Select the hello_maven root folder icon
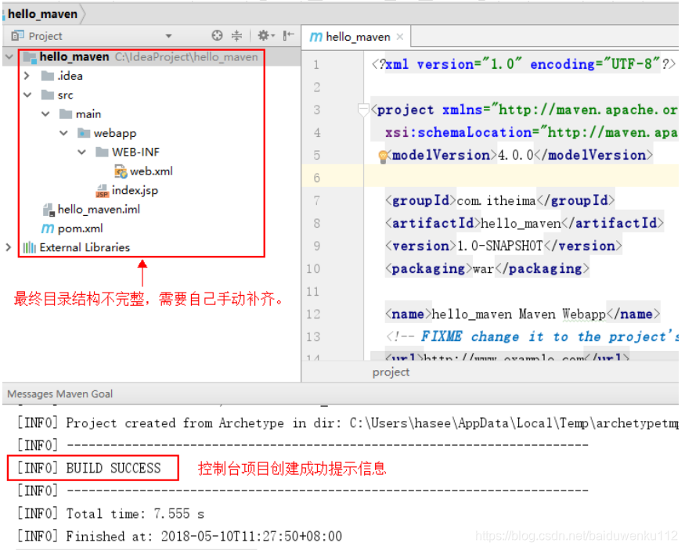 click(29, 57)
